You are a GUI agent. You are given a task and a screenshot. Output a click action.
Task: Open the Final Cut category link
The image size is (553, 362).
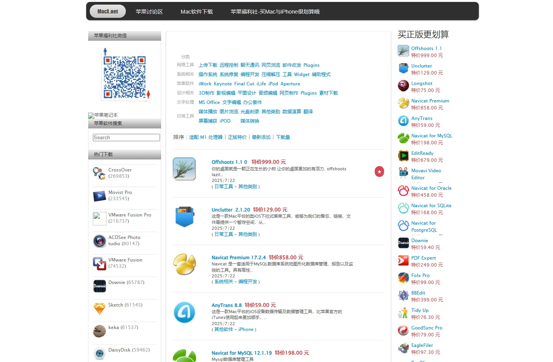click(244, 84)
